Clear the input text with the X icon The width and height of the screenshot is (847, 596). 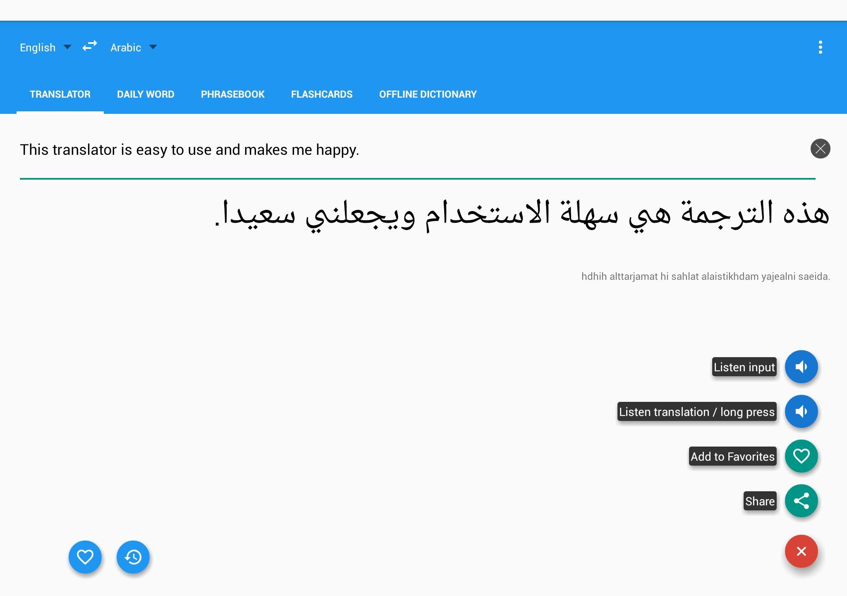pyautogui.click(x=820, y=149)
